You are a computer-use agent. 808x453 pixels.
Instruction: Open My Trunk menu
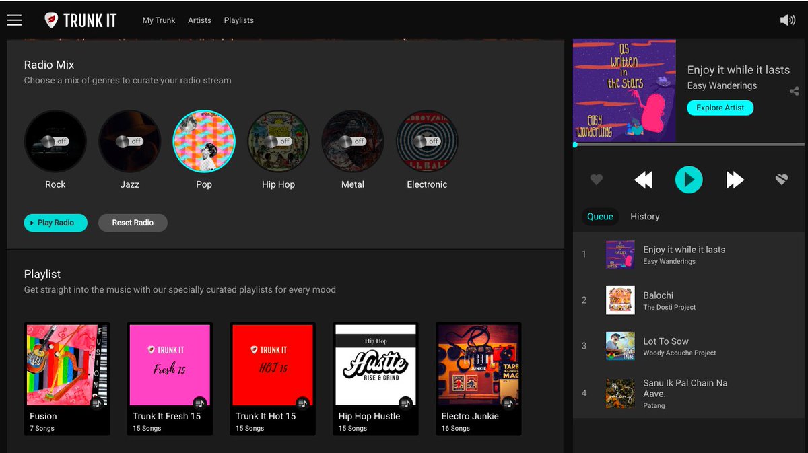pyautogui.click(x=159, y=20)
